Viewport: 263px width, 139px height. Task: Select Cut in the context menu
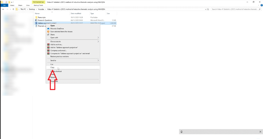tap(52, 64)
